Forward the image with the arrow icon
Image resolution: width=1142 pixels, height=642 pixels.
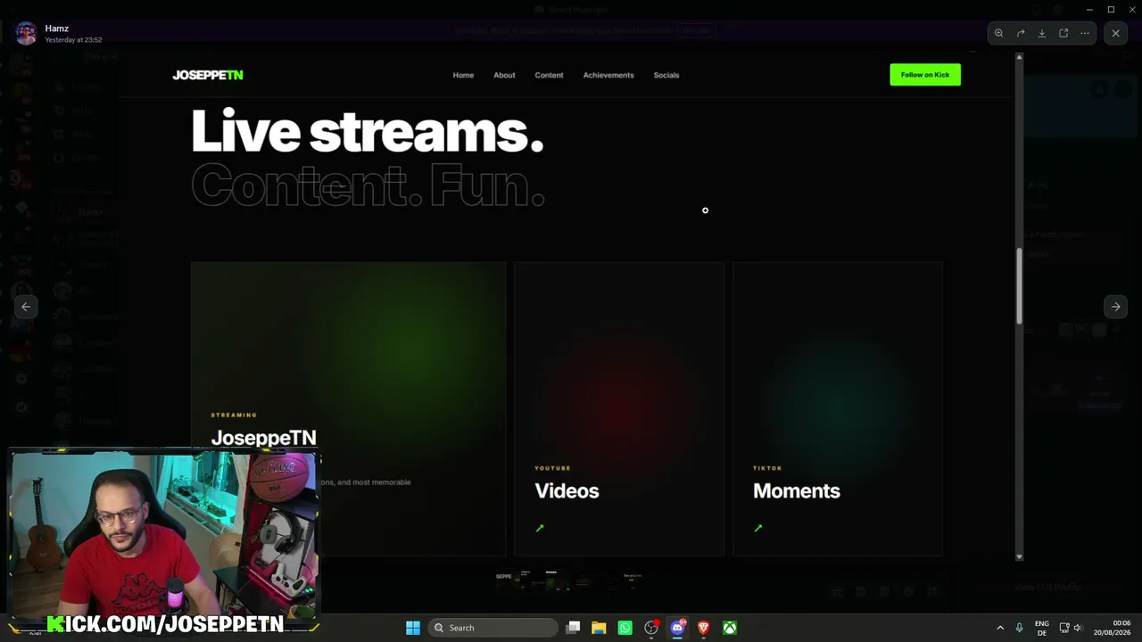coord(1021,33)
